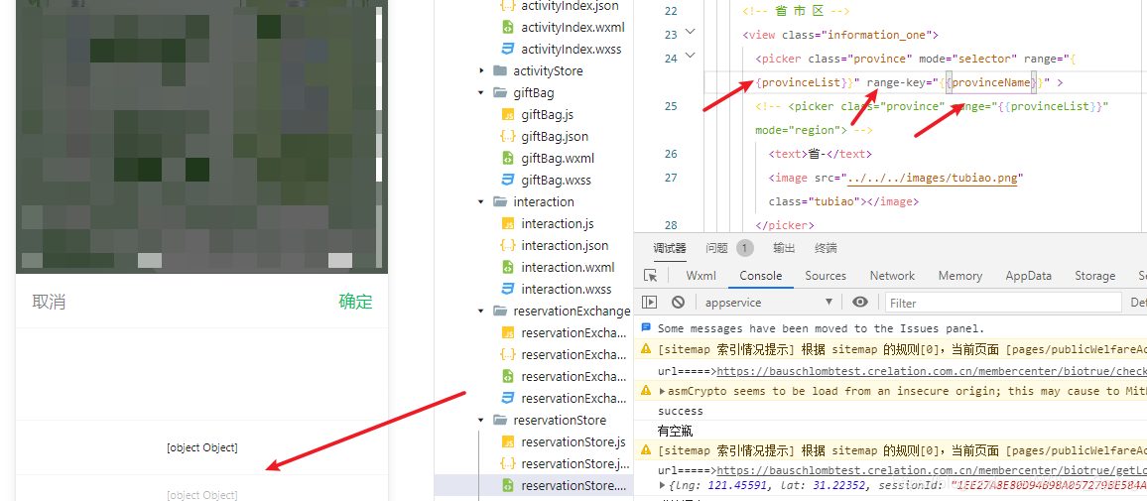1147x501 pixels.
Task: Click the giftBag folder icon
Action: (x=500, y=93)
